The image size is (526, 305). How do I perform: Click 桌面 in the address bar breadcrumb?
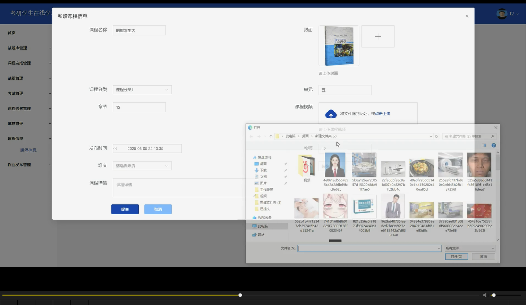(305, 136)
